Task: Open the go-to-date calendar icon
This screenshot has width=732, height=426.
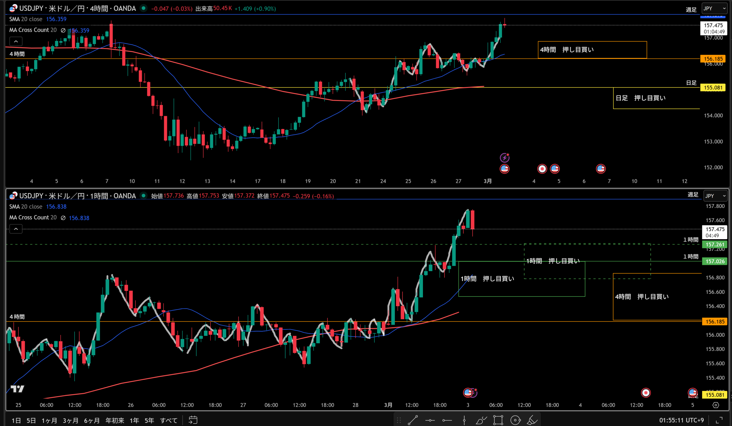Action: pos(193,420)
